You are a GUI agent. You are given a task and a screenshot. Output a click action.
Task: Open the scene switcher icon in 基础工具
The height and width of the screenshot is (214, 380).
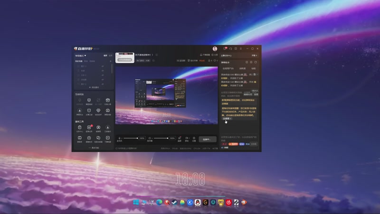click(98, 139)
